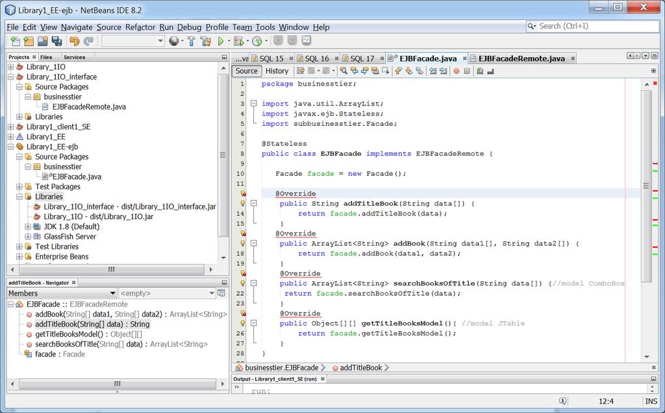Open the Refactor menu
Viewport: 665px width, 413px height.
pos(140,27)
